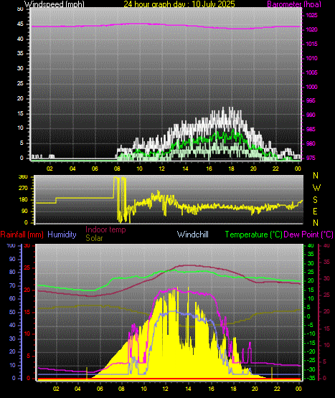Click windspeed scale value 45

tap(20, 24)
